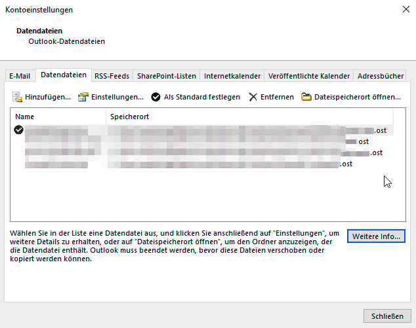Select the second .ost data file row
Image resolution: width=416 pixels, height=328 pixels.
coord(197,141)
